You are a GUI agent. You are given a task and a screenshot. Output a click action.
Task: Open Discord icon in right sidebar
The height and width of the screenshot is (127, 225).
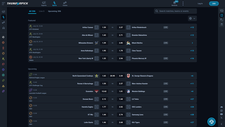click(x=222, y=107)
